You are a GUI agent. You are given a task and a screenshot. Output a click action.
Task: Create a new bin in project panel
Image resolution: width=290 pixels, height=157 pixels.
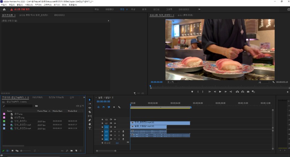point(71,151)
